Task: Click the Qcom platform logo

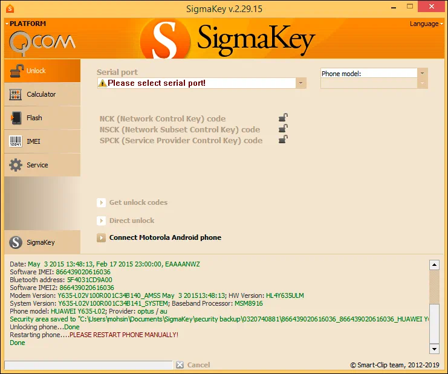Action: (42, 43)
